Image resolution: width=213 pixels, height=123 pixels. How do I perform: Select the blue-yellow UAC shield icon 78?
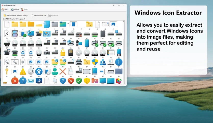[x=95, y=62]
